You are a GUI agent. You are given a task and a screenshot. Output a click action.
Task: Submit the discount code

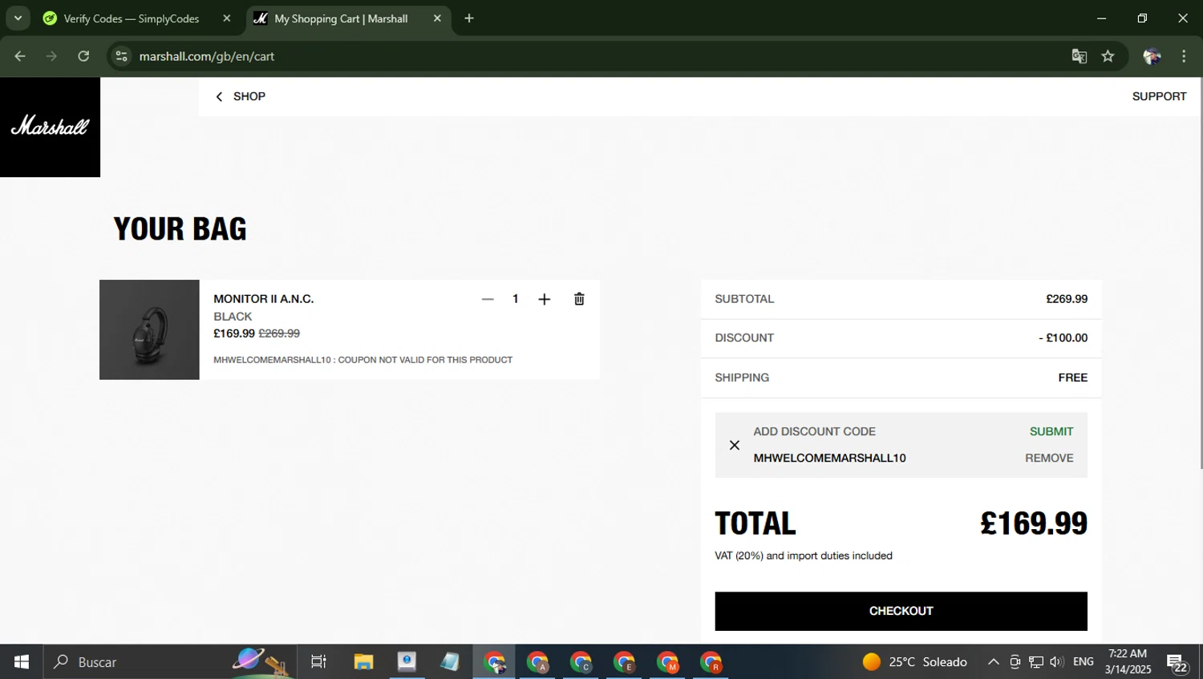pyautogui.click(x=1051, y=431)
